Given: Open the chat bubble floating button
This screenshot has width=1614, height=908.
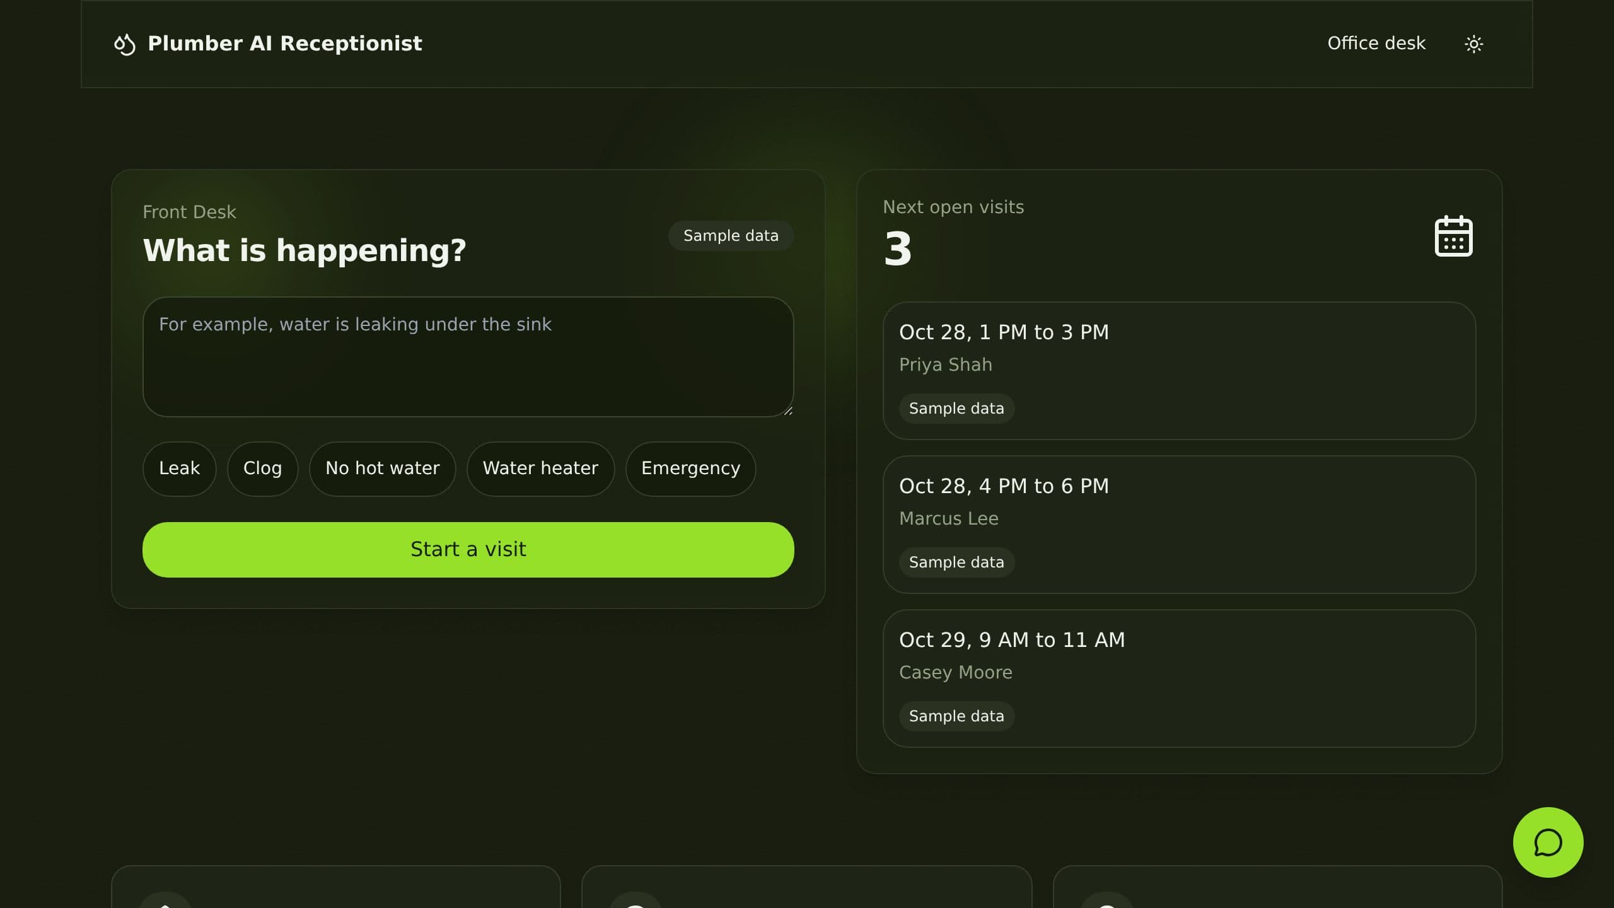Looking at the screenshot, I should pos(1548,842).
